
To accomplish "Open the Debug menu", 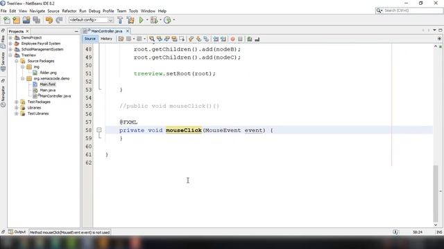I will tap(94, 11).
